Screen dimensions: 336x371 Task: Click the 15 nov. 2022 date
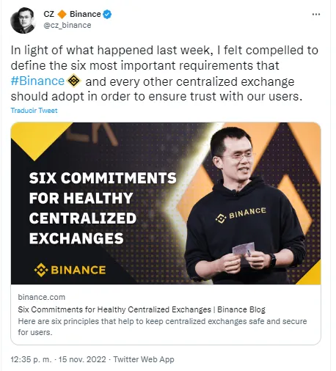click(x=82, y=359)
